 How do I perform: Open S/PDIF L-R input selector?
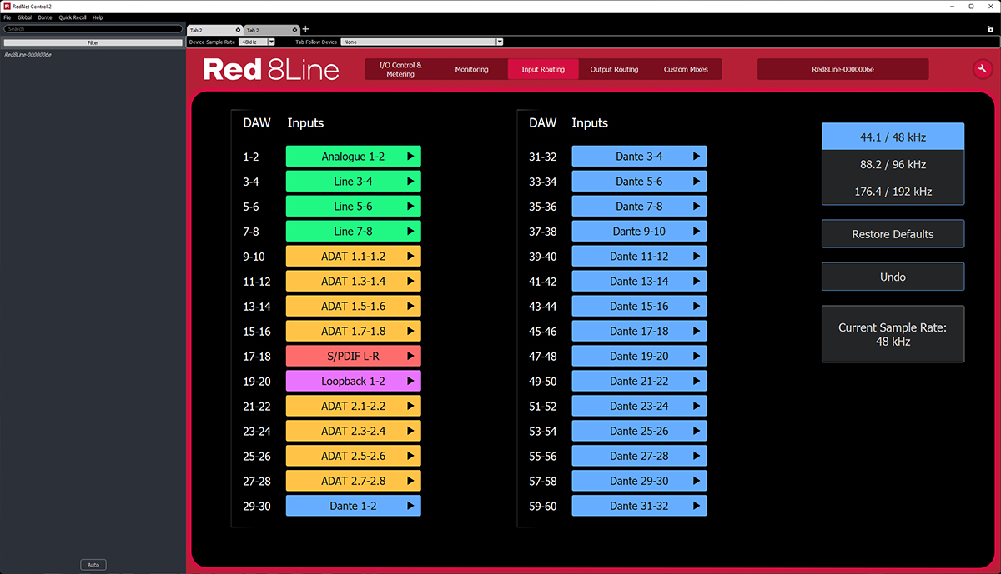pos(353,356)
